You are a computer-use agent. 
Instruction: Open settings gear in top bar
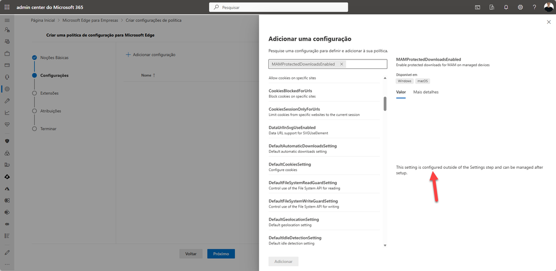click(520, 7)
